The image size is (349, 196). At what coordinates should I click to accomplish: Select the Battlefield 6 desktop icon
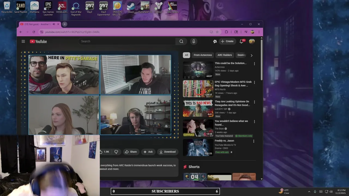click(x=145, y=7)
